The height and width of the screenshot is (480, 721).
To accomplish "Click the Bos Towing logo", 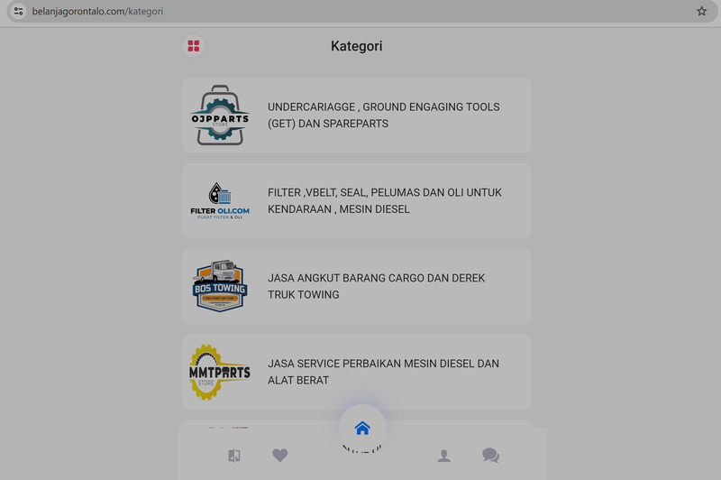I will click(220, 287).
